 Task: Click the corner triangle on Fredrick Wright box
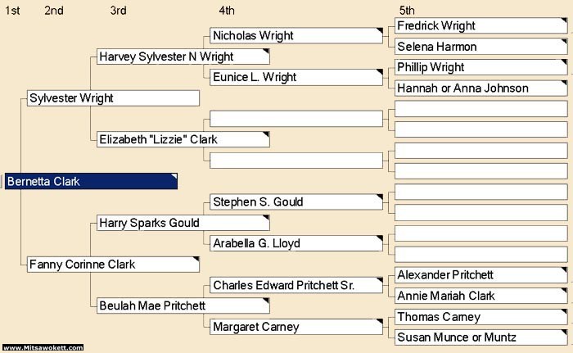tap(564, 20)
